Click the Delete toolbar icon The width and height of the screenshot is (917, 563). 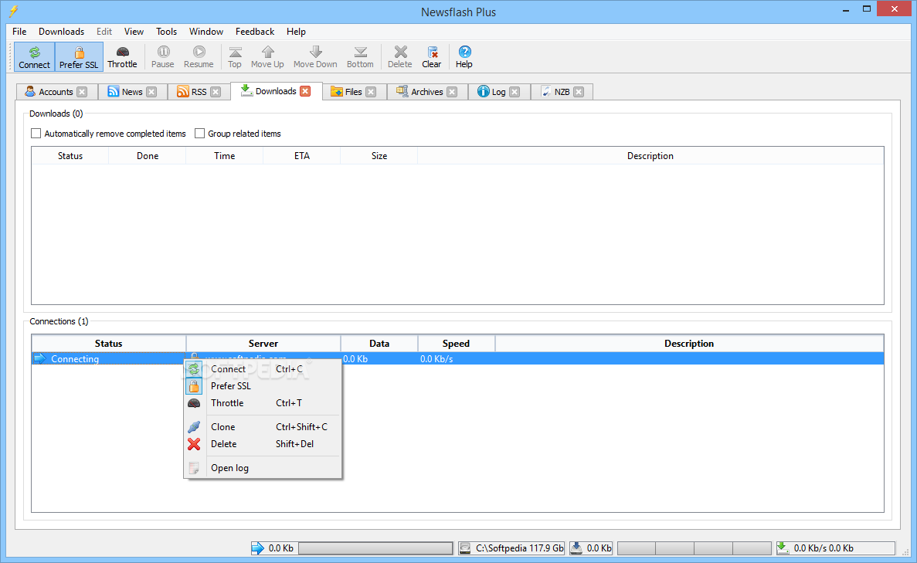click(400, 56)
